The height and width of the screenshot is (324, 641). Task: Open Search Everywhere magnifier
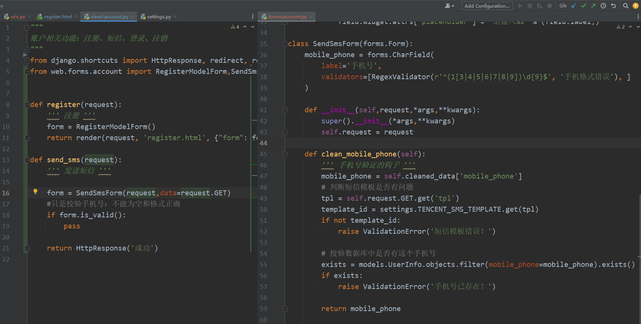(x=626, y=6)
